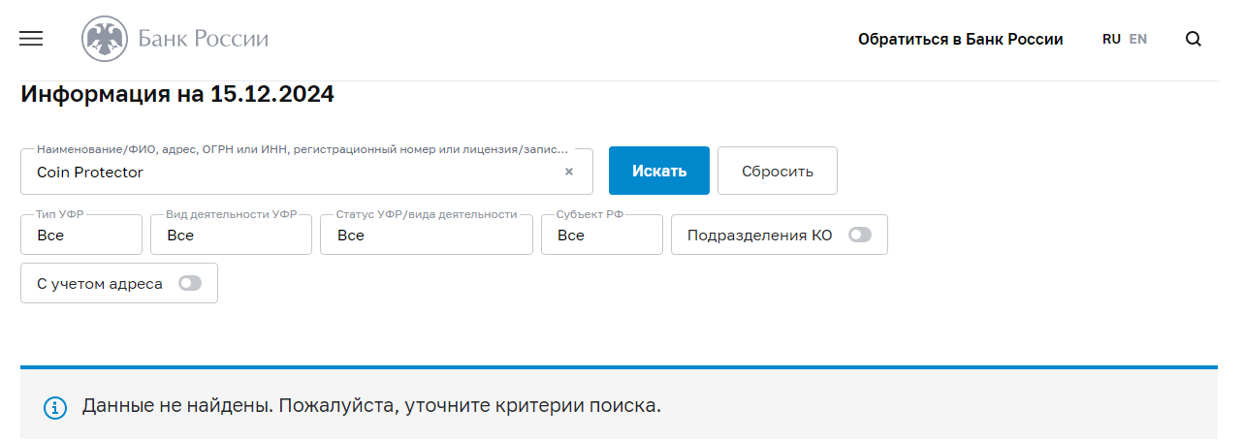Click the info icon in results notice
Screen dimensions: 1243x441
click(56, 407)
